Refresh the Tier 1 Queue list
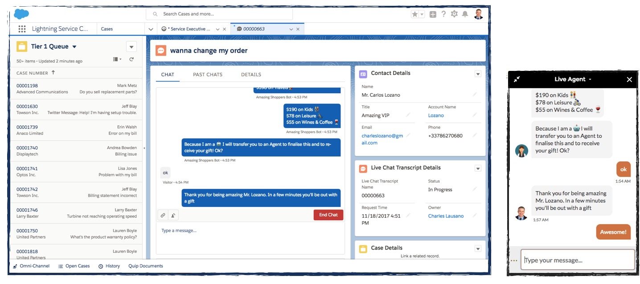Viewport: 640px width, 284px height. 131,59
